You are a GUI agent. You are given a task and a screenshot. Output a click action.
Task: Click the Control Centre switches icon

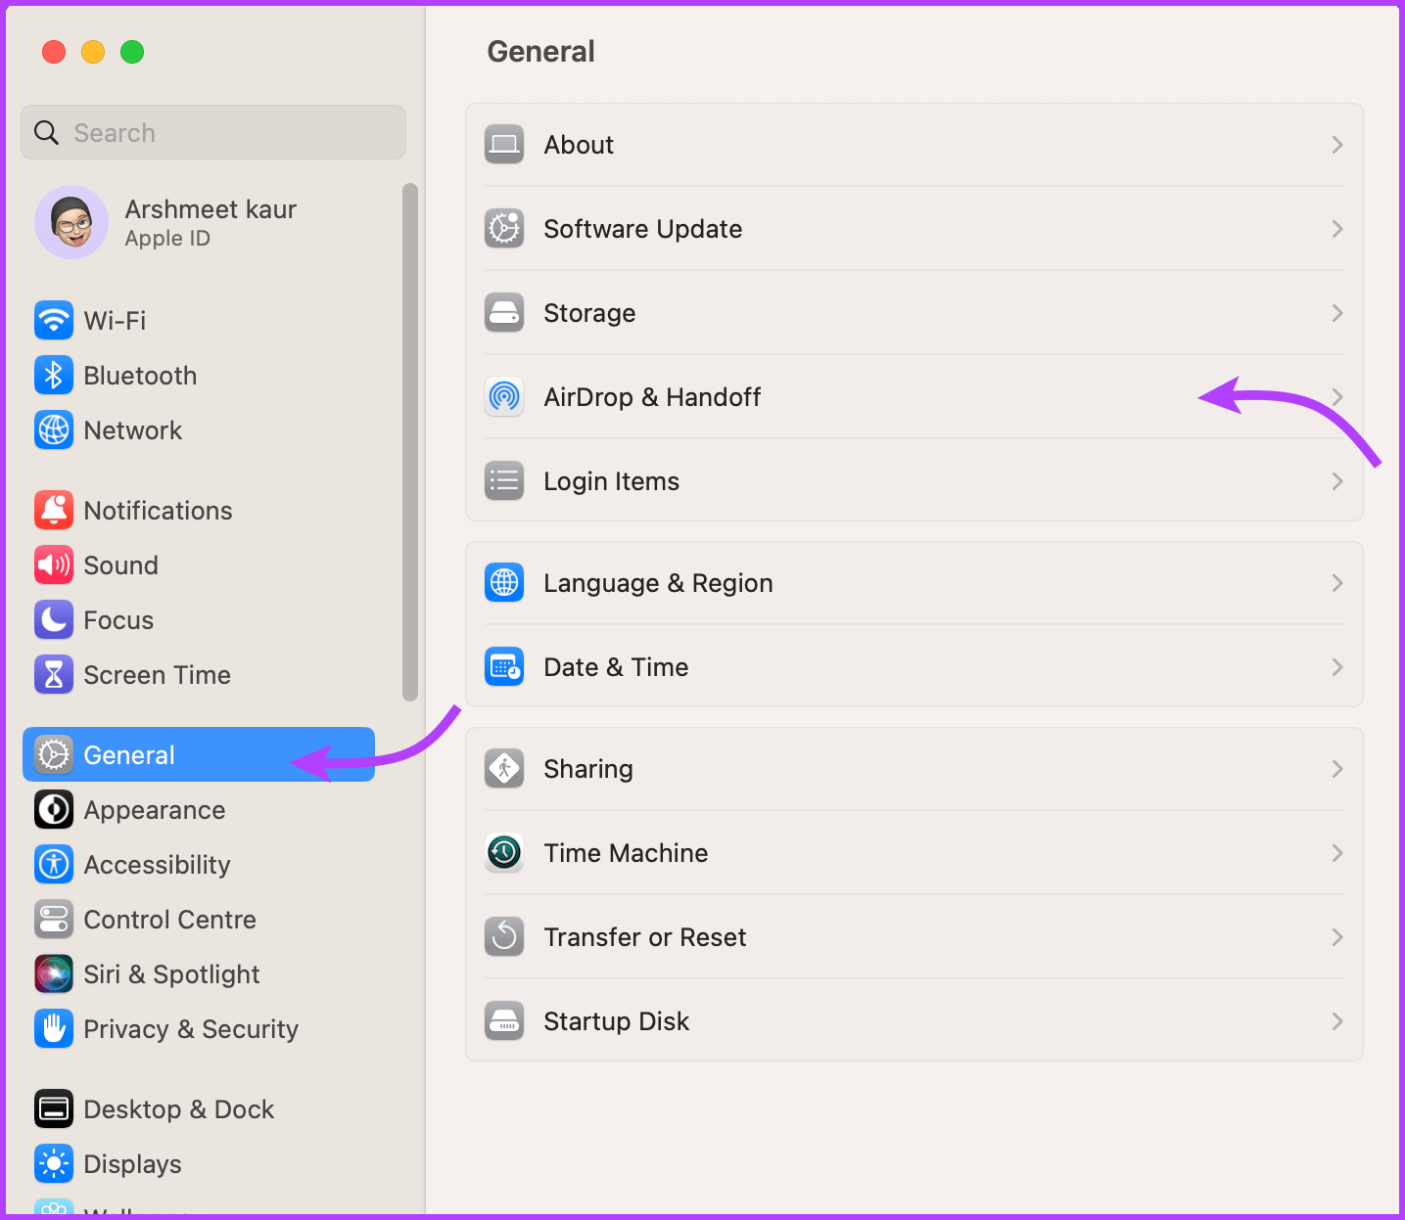pyautogui.click(x=54, y=919)
